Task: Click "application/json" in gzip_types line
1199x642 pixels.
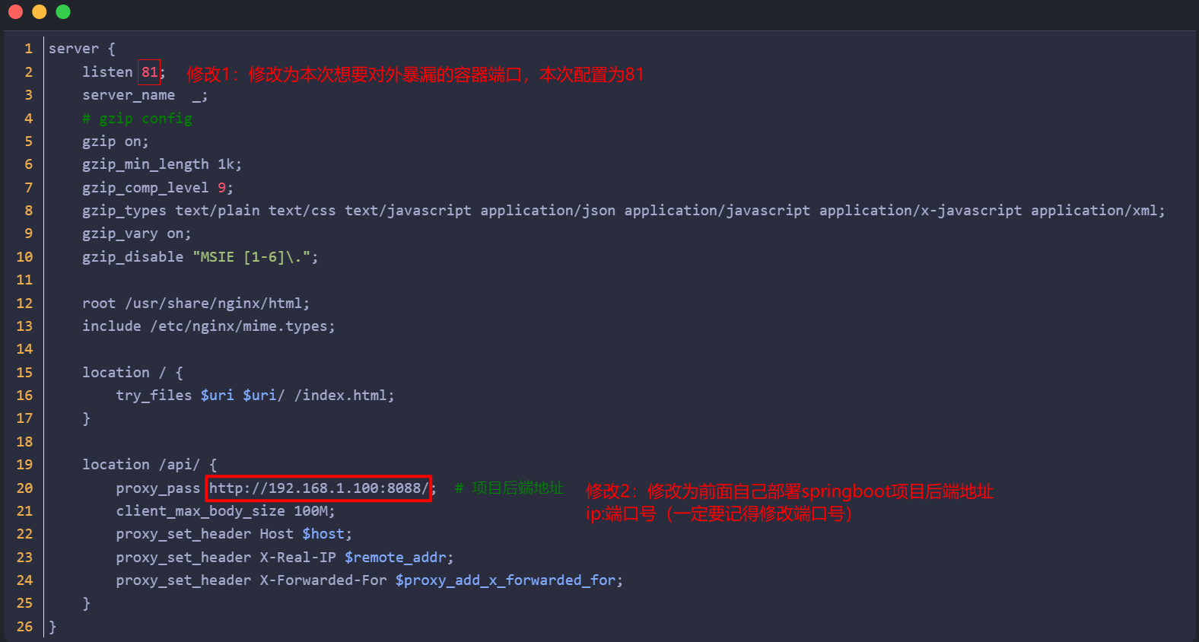Action: (x=548, y=211)
